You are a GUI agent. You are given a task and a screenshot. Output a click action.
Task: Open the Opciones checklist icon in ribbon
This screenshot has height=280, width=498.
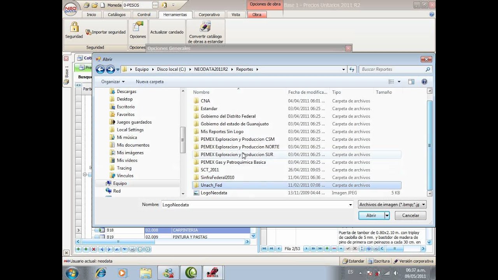point(138,27)
